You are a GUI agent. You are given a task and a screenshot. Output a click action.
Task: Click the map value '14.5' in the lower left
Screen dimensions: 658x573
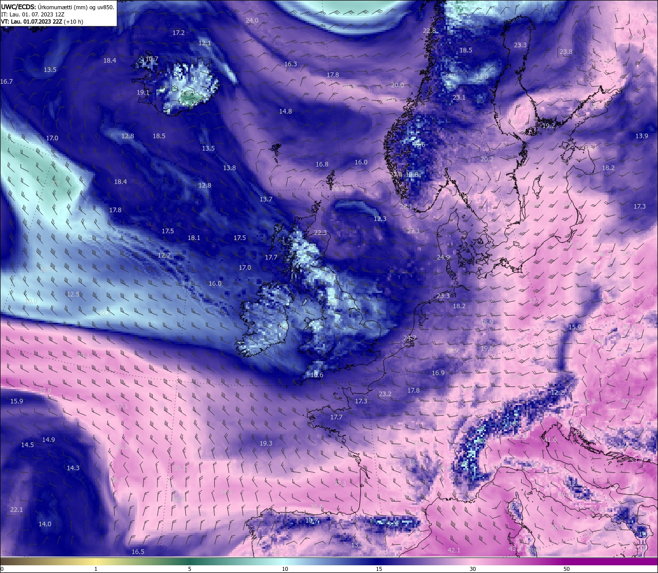pyautogui.click(x=27, y=445)
